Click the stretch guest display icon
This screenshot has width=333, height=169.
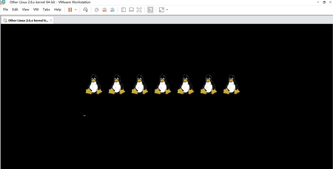click(162, 10)
